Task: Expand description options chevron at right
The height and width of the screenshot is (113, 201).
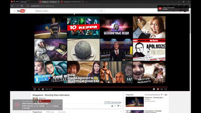Action: (x=121, y=112)
